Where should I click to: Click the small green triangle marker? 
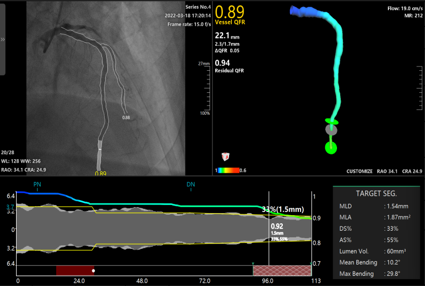[x=253, y=263]
